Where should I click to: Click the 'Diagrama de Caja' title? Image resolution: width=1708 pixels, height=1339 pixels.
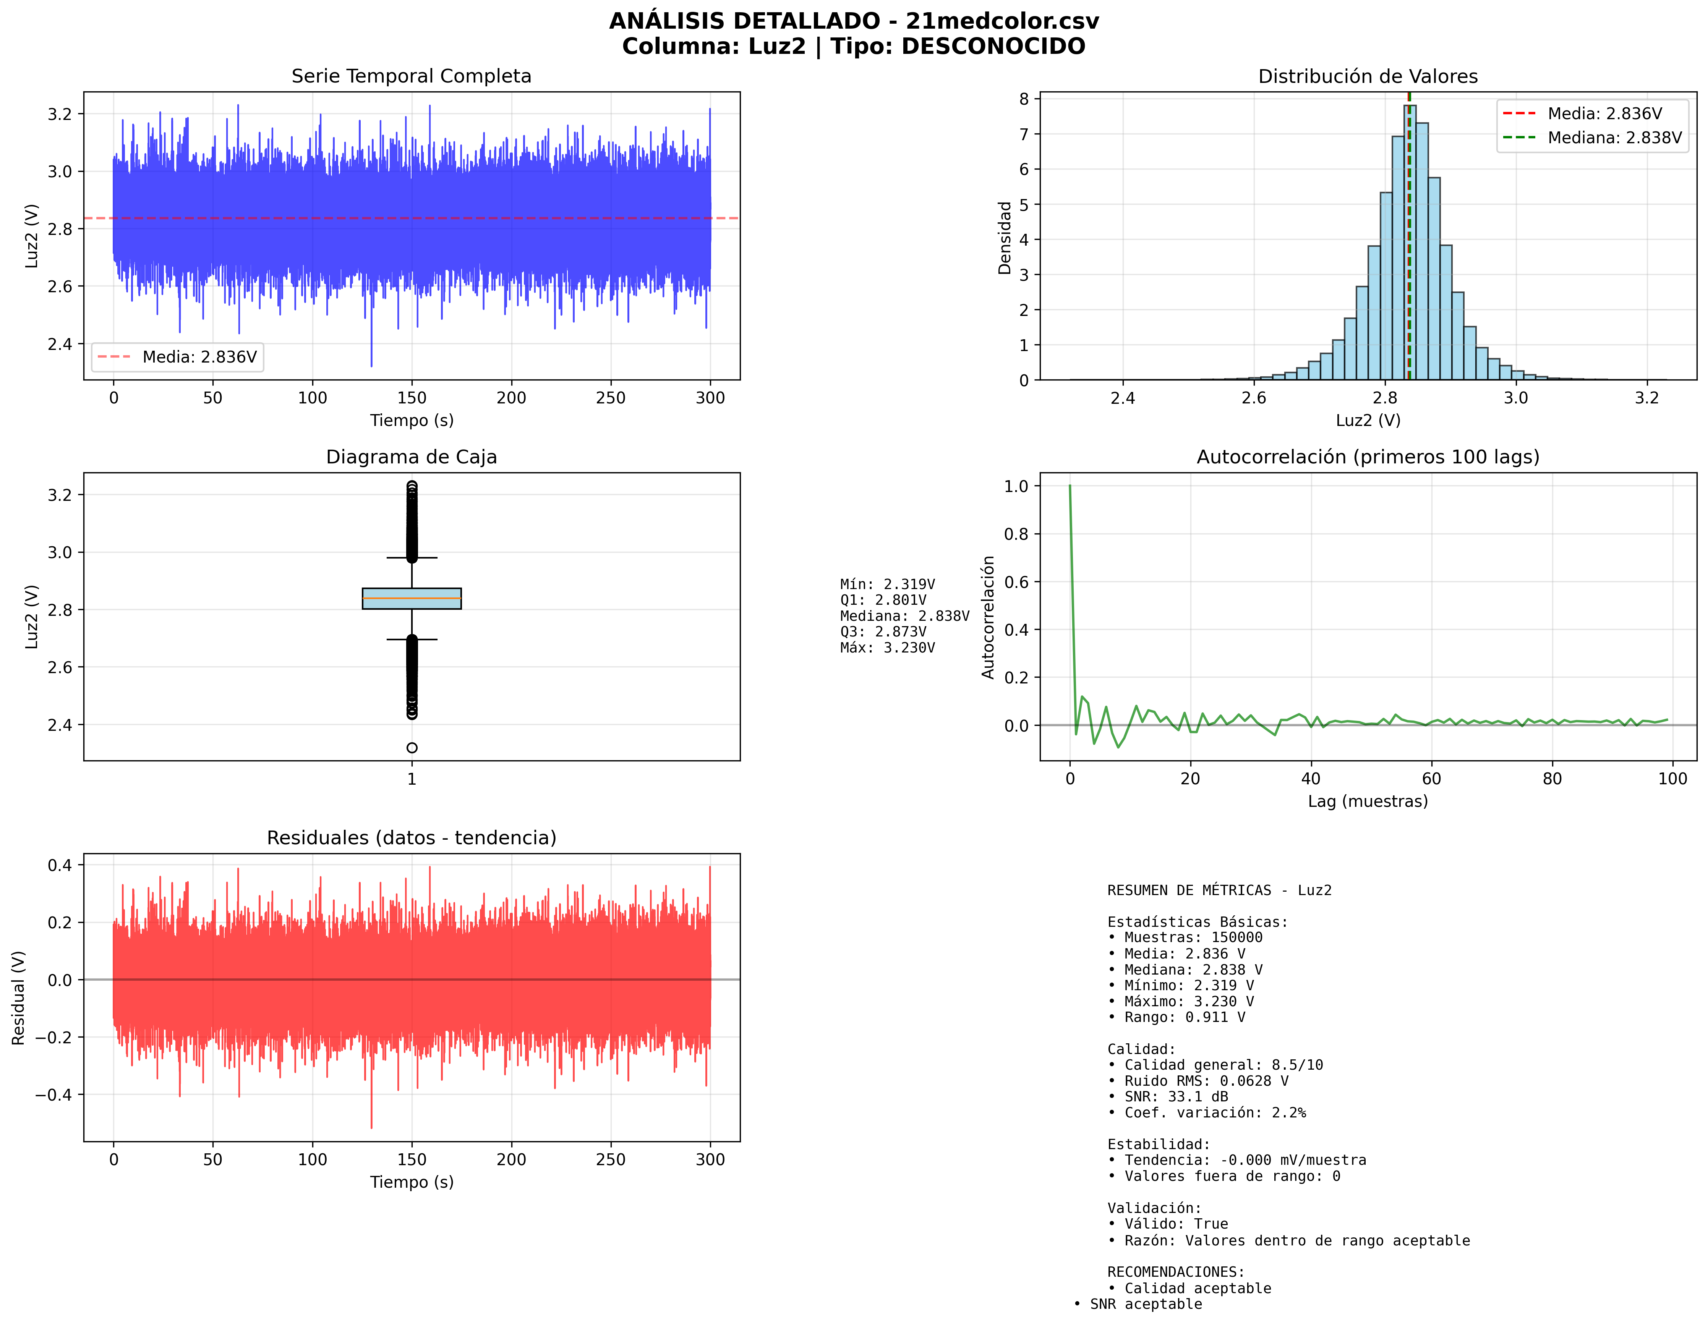tap(411, 457)
